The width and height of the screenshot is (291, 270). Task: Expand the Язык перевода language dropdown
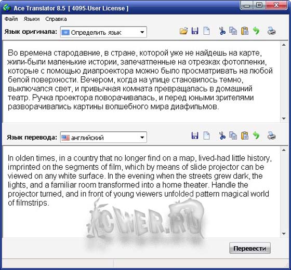(x=103, y=138)
